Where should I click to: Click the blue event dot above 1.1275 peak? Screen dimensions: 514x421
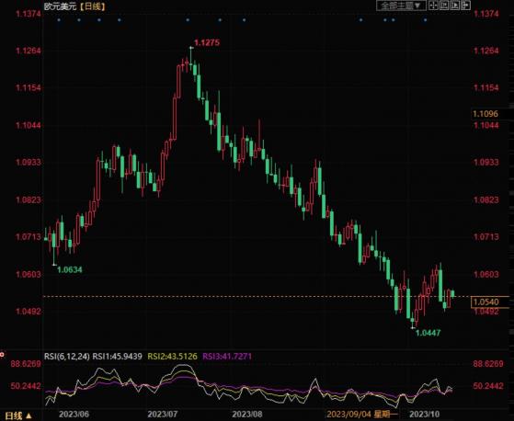click(x=188, y=20)
